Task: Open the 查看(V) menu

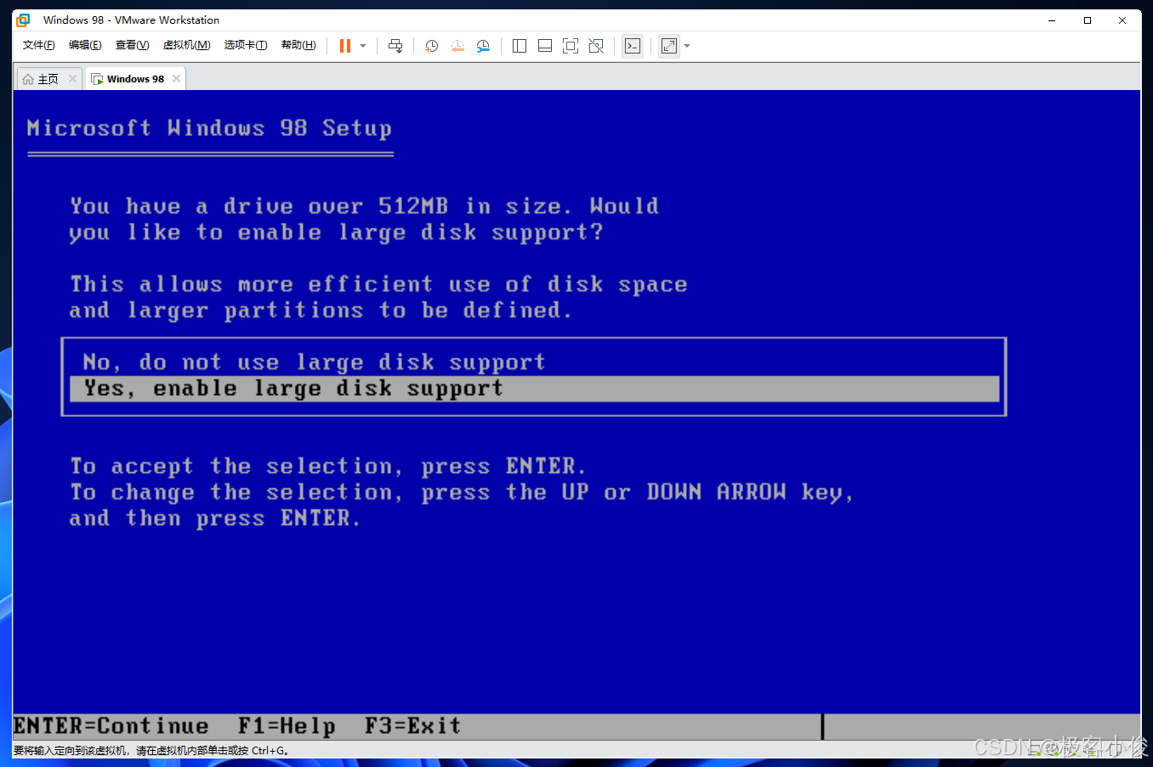Action: click(132, 45)
